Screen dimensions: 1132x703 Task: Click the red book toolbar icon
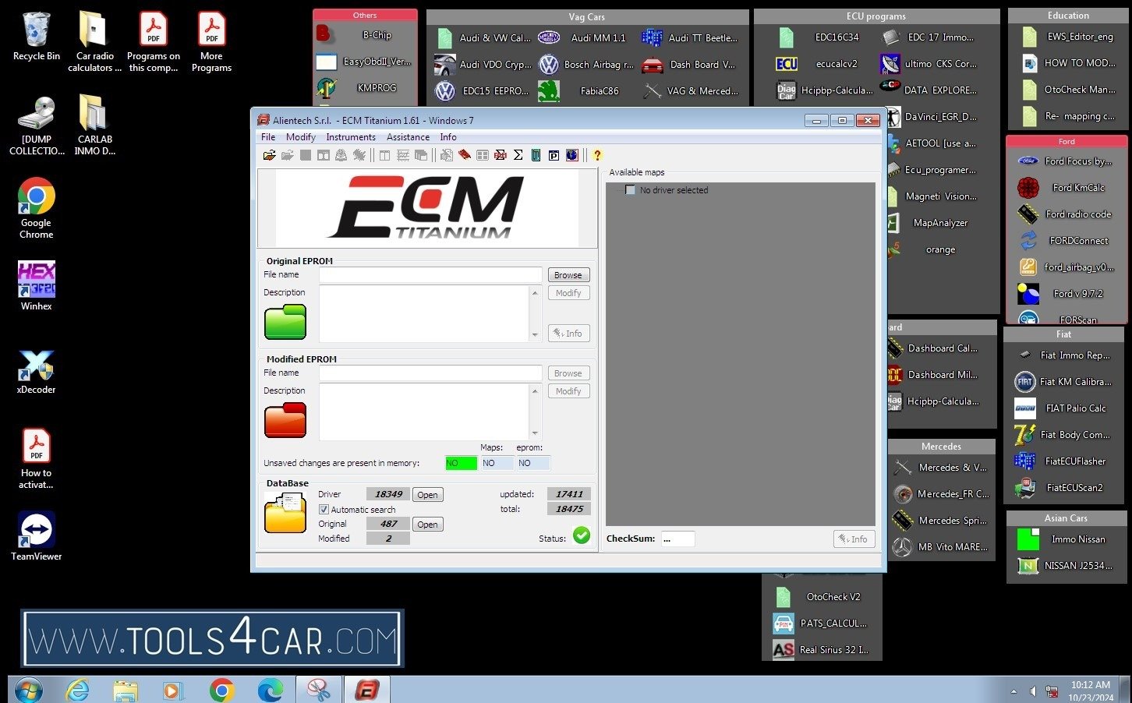(464, 155)
